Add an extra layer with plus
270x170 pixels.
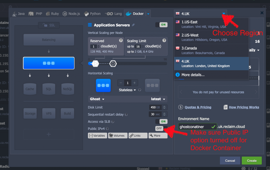[49, 134]
